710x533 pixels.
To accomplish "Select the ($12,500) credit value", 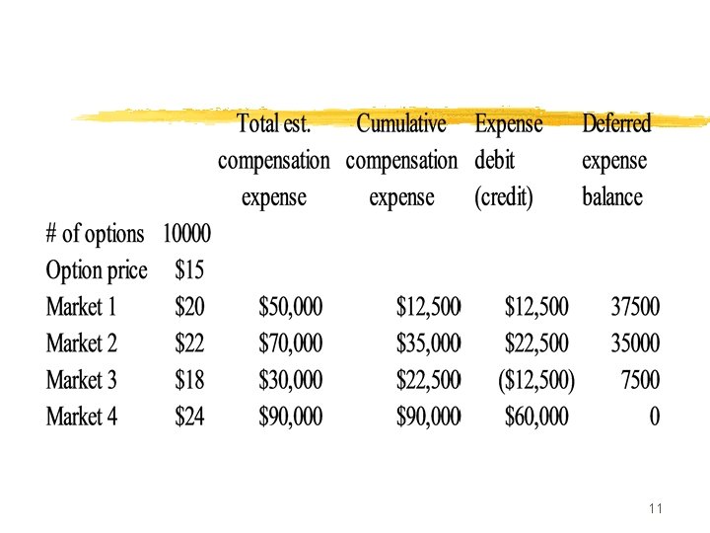I will [536, 380].
